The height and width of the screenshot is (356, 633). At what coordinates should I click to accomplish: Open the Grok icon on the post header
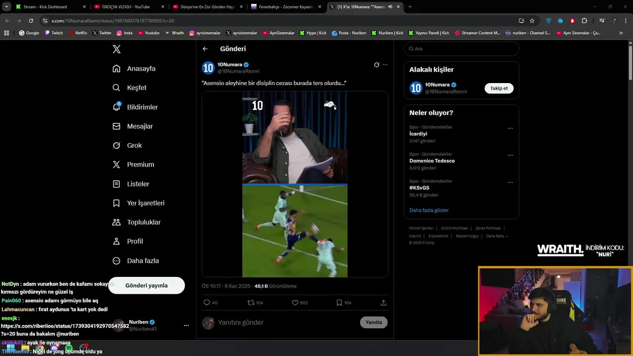coord(376,65)
